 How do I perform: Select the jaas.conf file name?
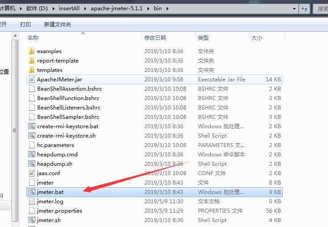(49, 173)
